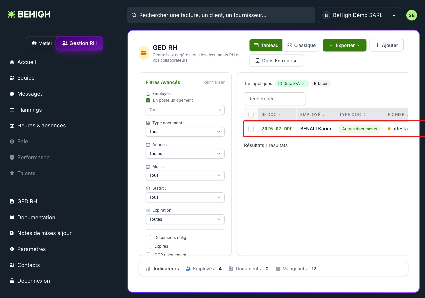Screen dimensions: 425x298
Task: Open the Expiration dropdown
Action: (185, 219)
